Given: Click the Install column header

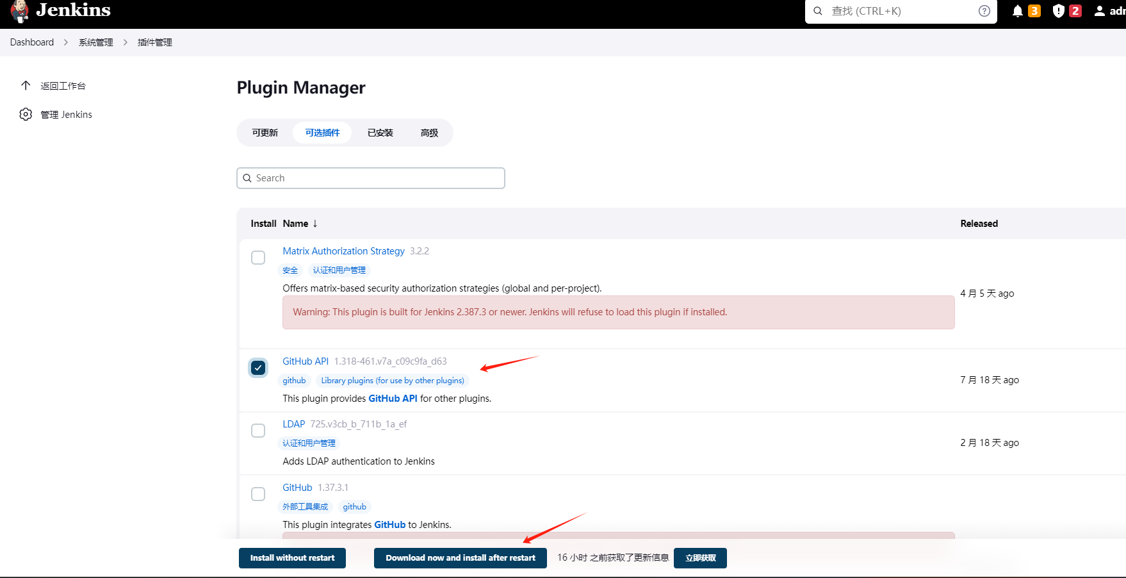Looking at the screenshot, I should click(263, 224).
